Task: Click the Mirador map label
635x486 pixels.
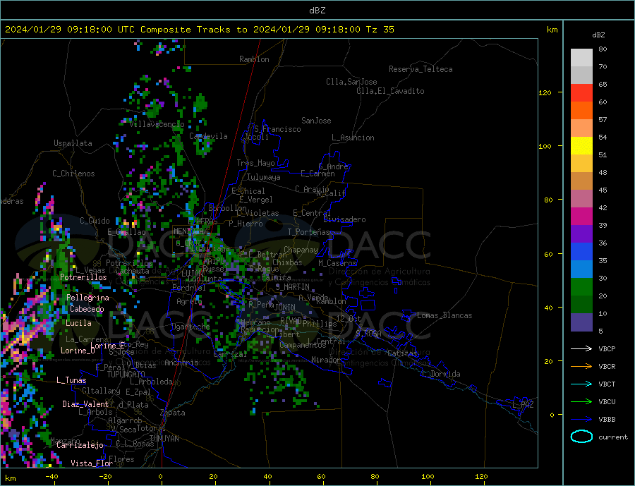Action: tap(327, 360)
